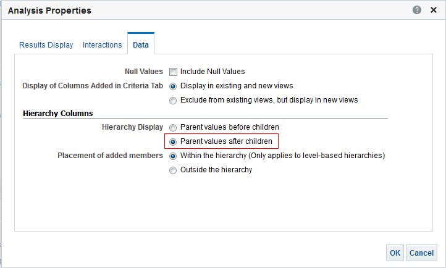Enable the Include Null Values checkbox
The height and width of the screenshot is (268, 446).
174,72
